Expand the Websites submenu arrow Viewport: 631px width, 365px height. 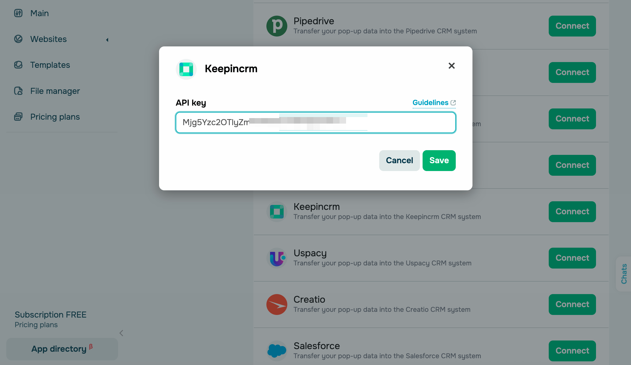107,40
